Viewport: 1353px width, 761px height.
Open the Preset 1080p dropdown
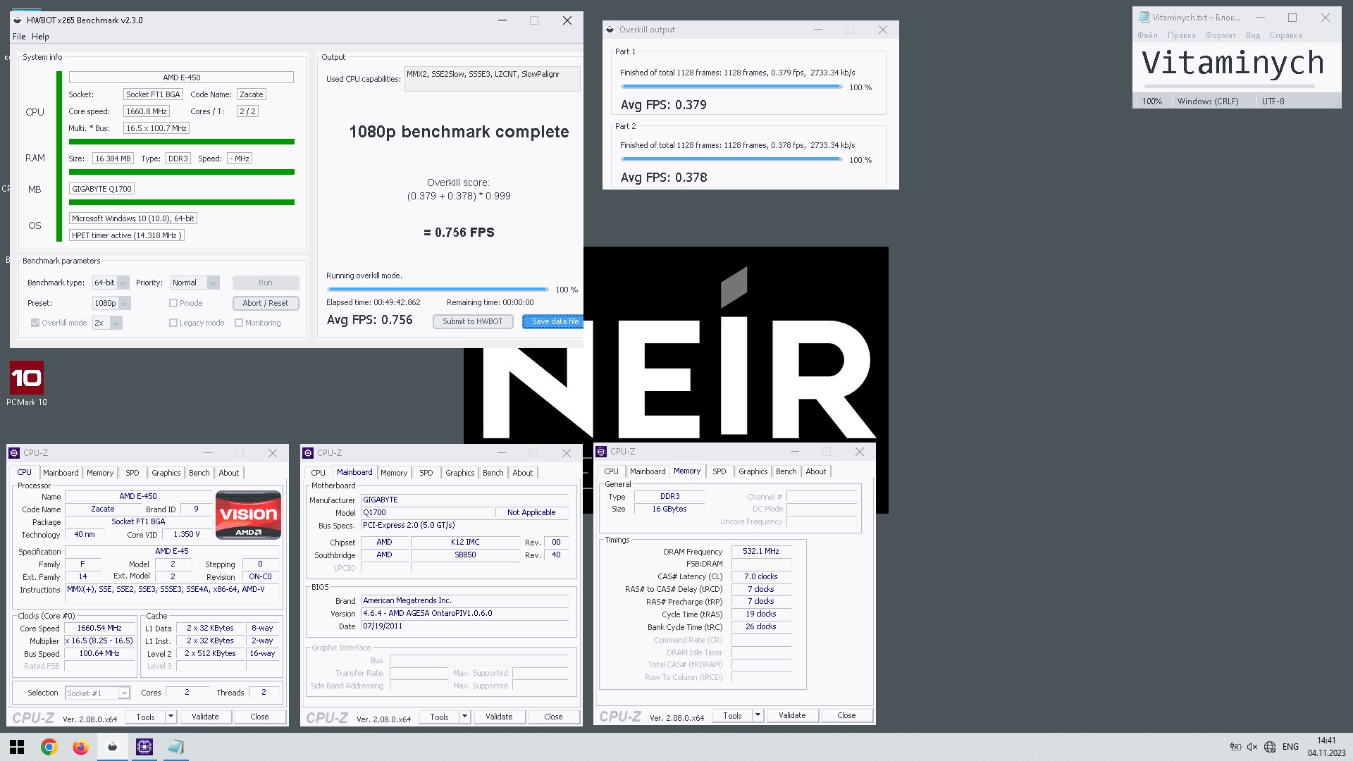tap(111, 303)
